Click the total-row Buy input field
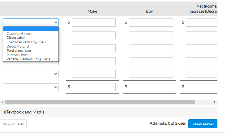This screenshot has height=138, width=225. tap(151, 87)
